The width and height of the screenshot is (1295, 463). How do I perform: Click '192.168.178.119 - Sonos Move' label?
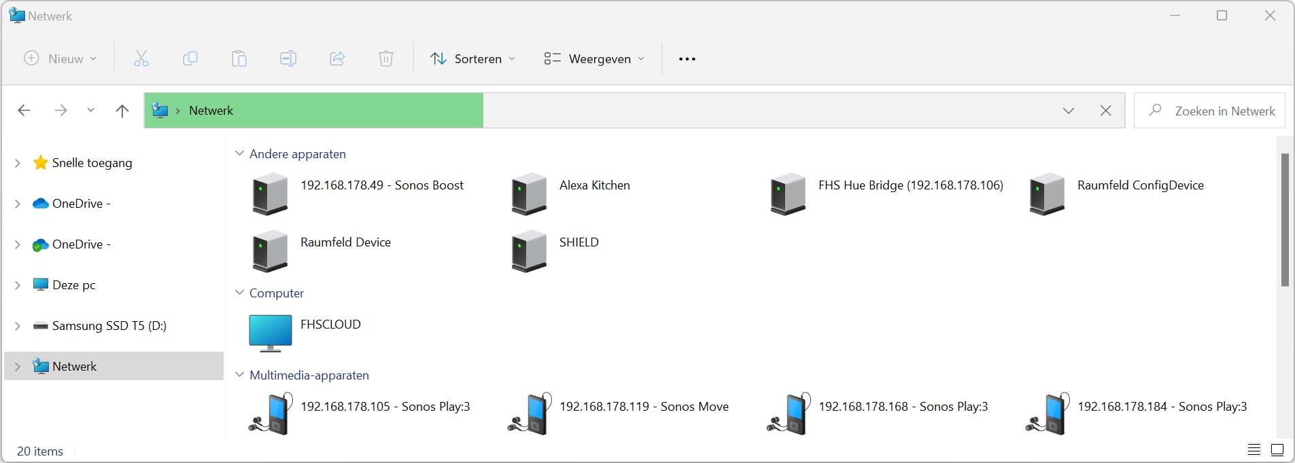(644, 407)
